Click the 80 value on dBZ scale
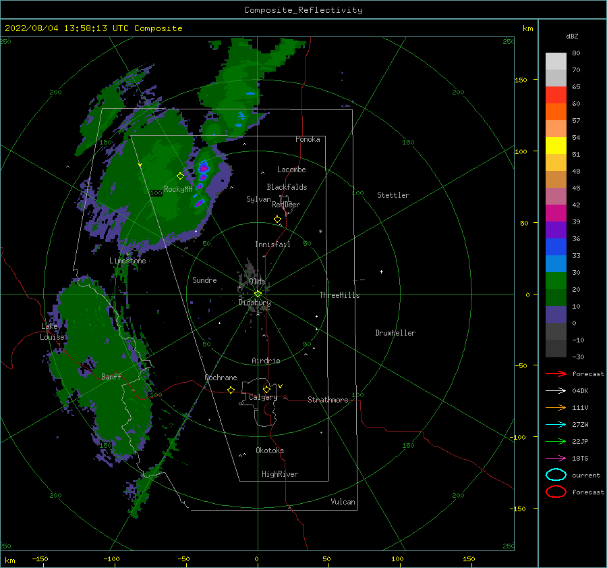 [x=576, y=53]
